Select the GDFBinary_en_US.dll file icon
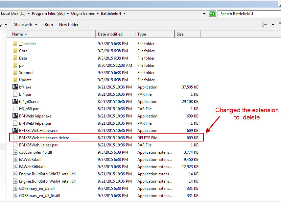This screenshot has height=202, width=281. 15,189
